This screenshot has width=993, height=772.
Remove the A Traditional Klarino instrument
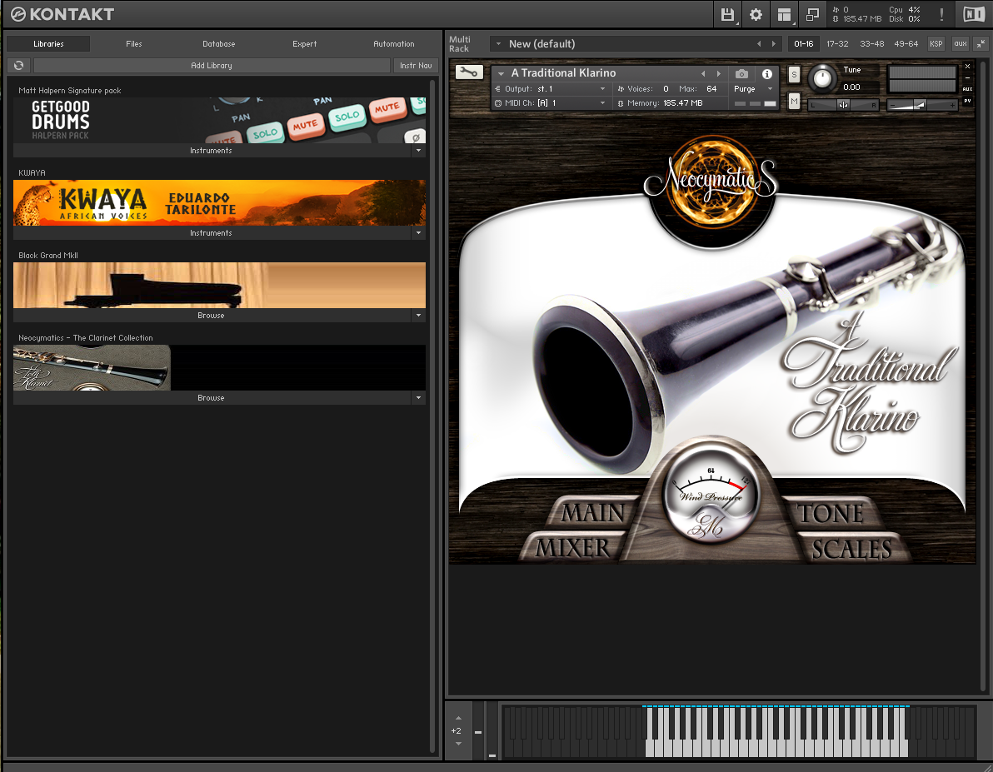point(968,67)
